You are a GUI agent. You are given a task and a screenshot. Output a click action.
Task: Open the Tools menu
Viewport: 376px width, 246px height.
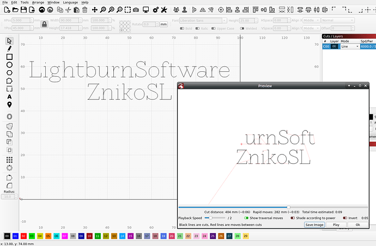click(25, 2)
